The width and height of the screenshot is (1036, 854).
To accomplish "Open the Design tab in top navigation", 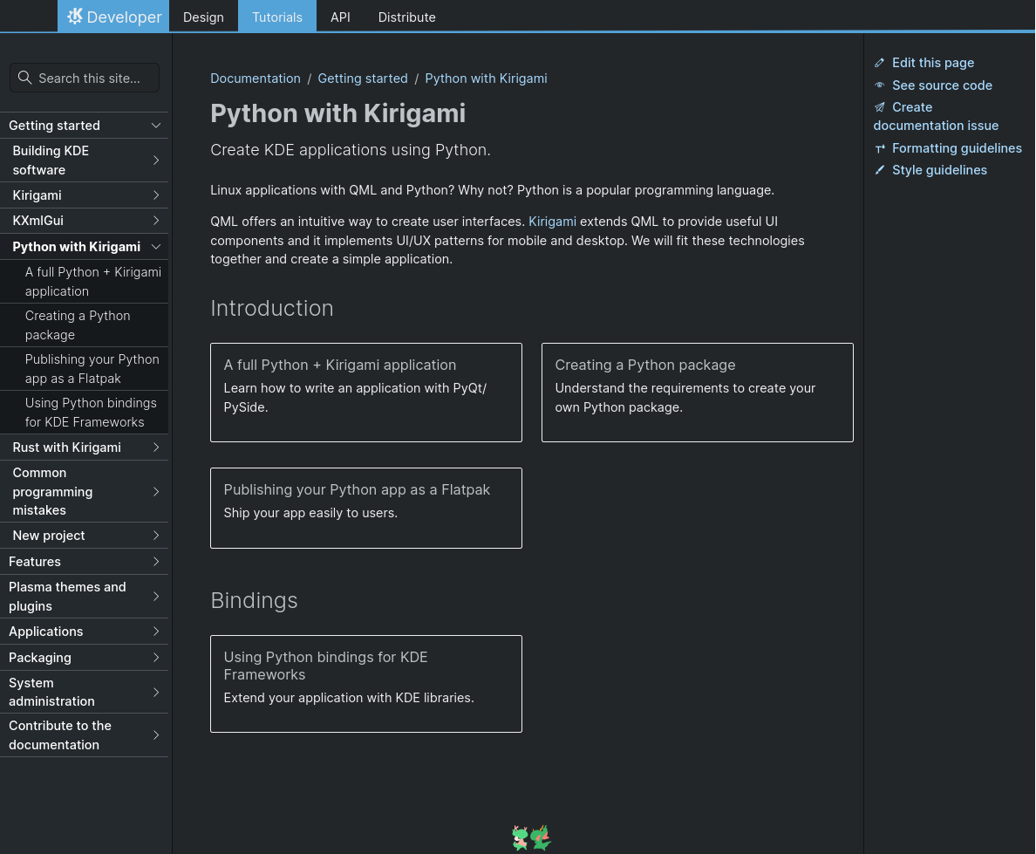I will pyautogui.click(x=203, y=17).
